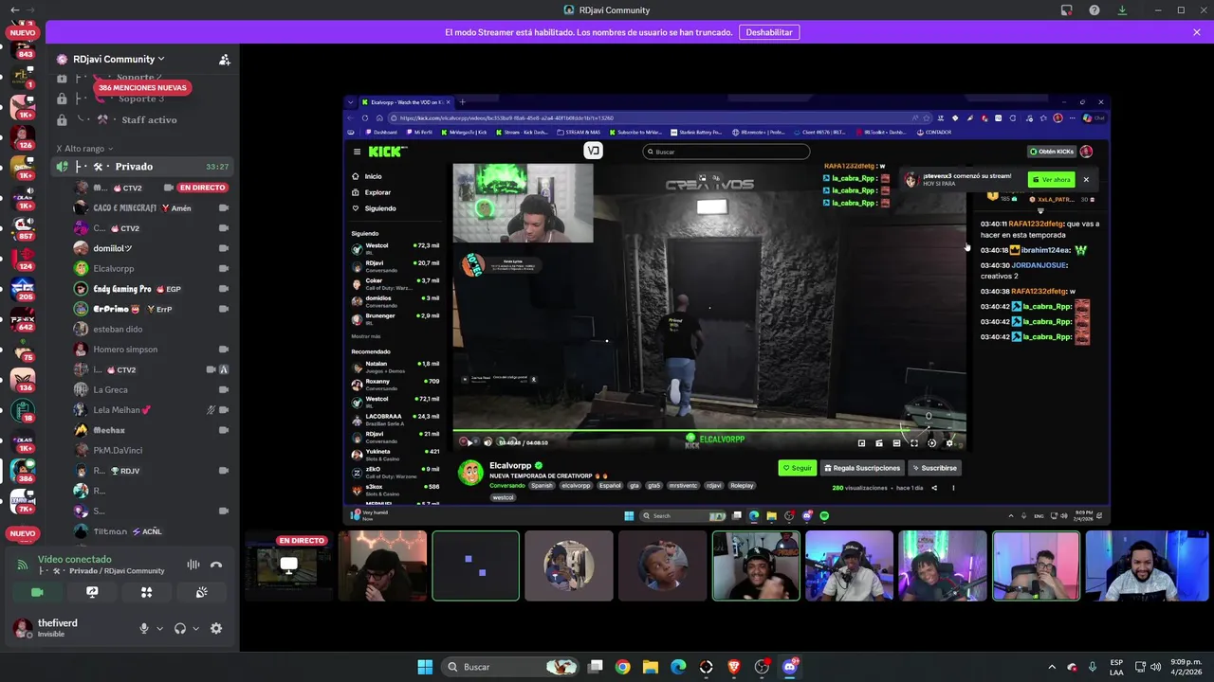Open user Endy Gaming Pro entry
The image size is (1214, 682).
coord(152,289)
